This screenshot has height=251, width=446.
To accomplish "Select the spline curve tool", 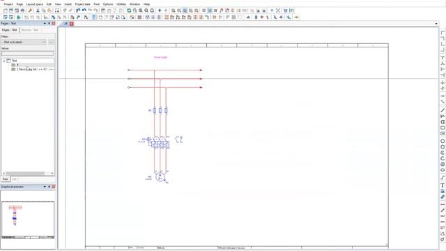I will pos(443,178).
